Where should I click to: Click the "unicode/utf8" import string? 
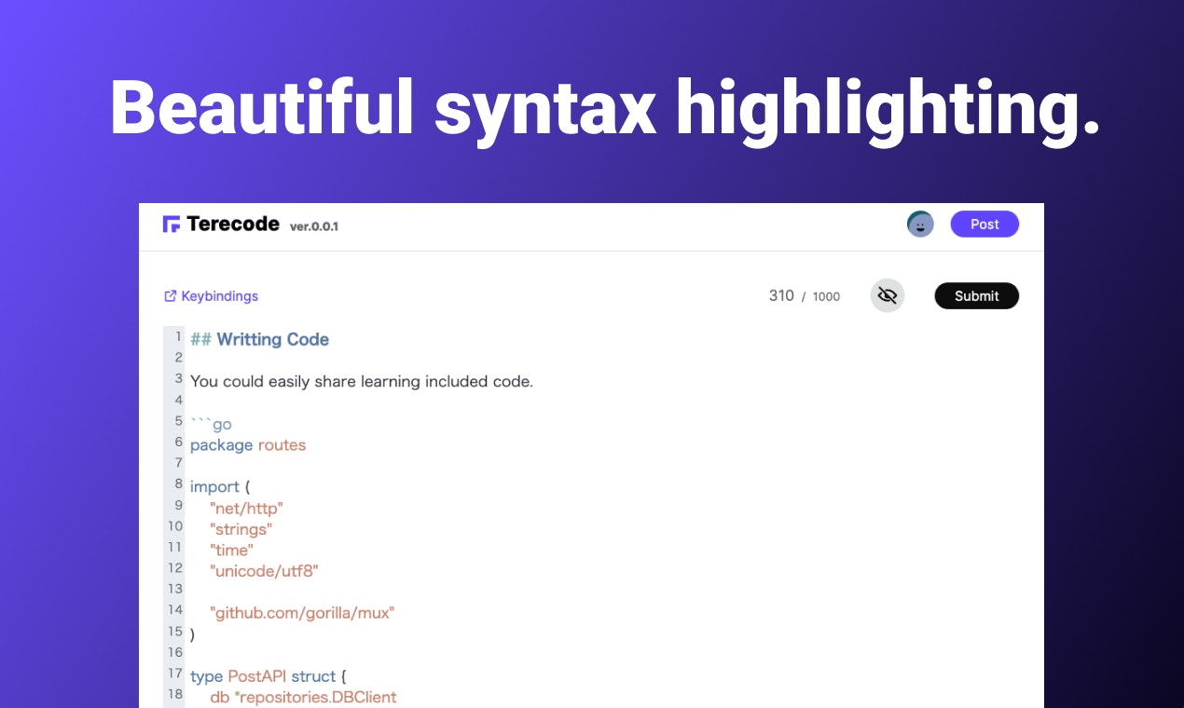click(264, 571)
